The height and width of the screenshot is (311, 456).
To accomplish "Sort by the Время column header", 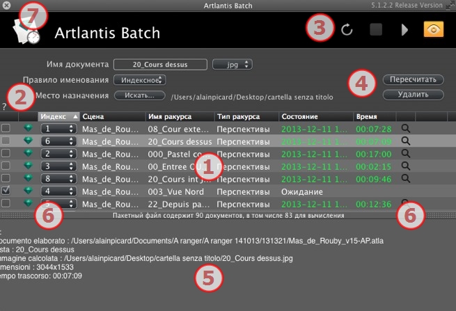I will (x=375, y=117).
